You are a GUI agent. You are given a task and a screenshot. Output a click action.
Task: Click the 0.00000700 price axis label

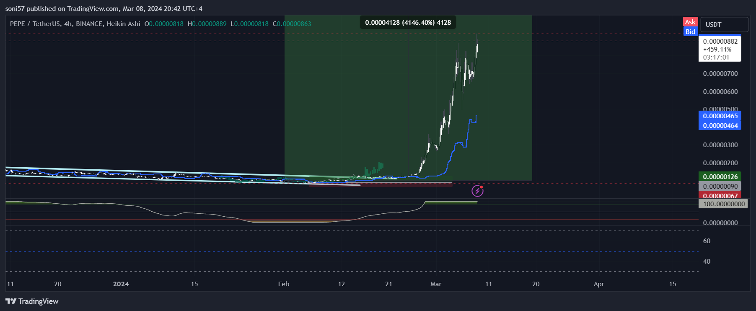[x=720, y=74]
